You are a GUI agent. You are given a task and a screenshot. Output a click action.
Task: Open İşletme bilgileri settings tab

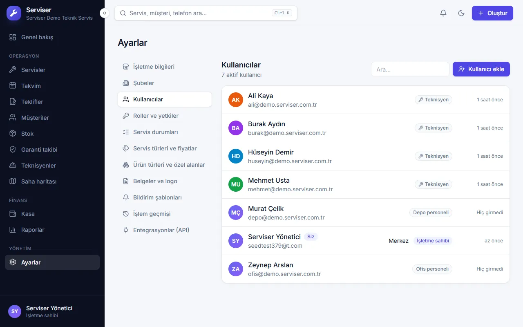[165, 67]
